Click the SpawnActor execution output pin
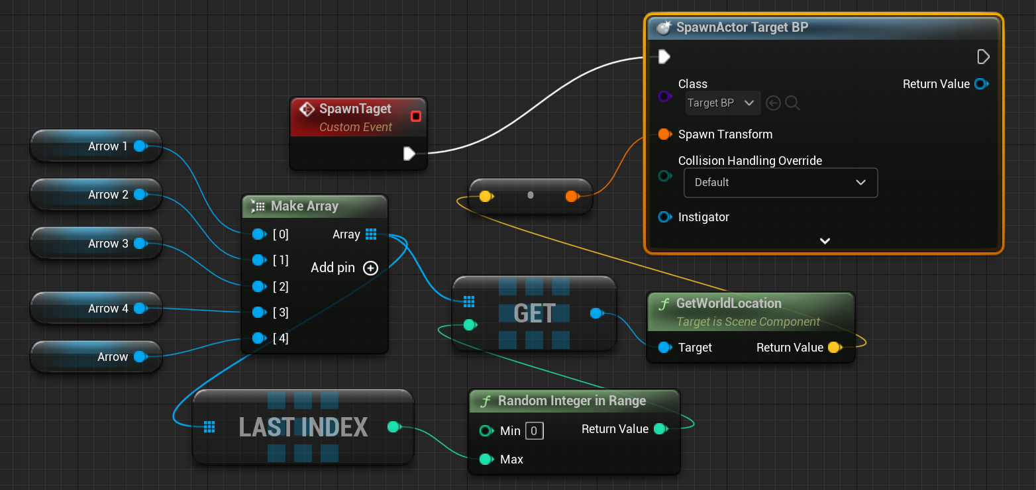This screenshot has width=1036, height=490. click(983, 57)
